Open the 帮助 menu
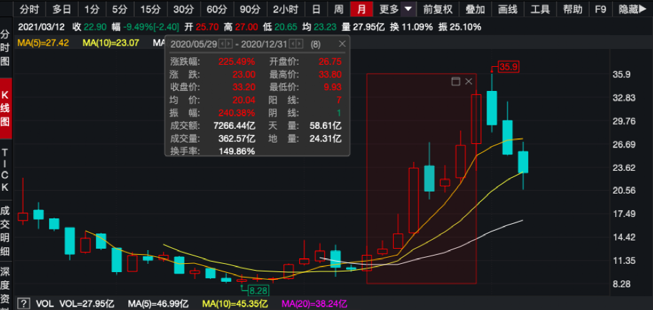 click(x=572, y=9)
